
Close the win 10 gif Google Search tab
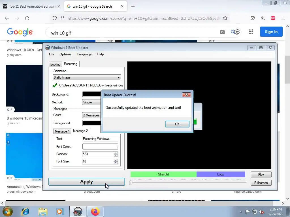(x=122, y=6)
